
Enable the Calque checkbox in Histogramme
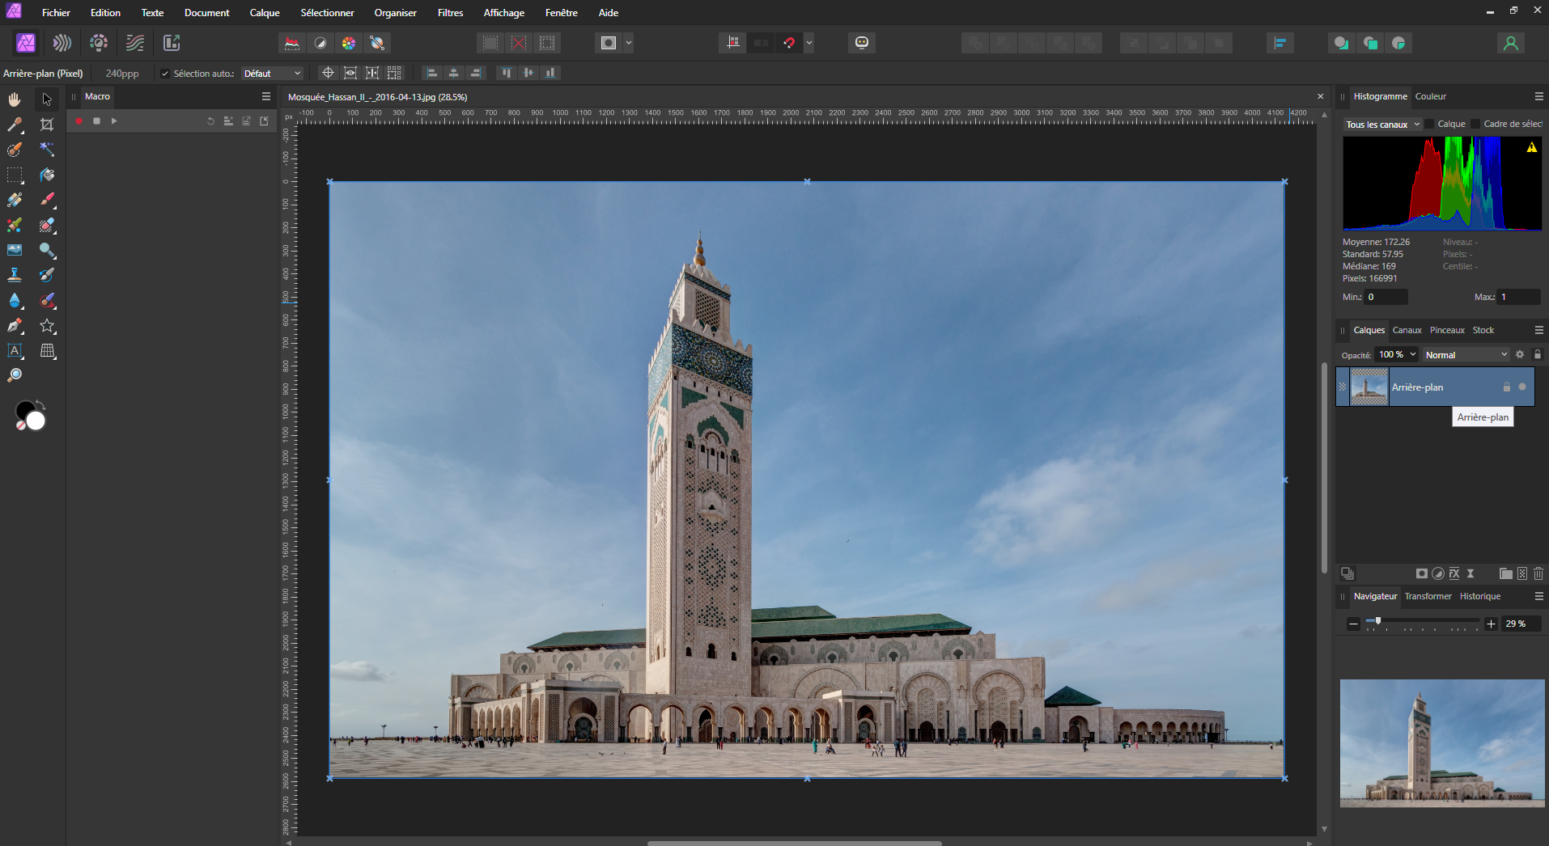click(1429, 124)
